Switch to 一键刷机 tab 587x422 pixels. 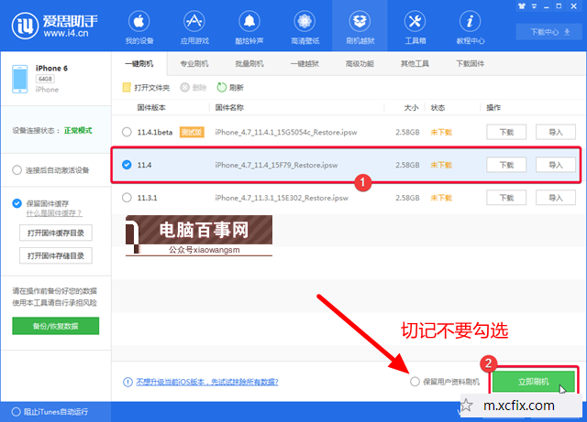point(138,64)
